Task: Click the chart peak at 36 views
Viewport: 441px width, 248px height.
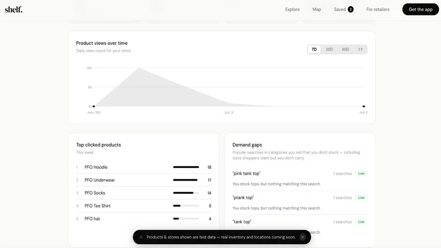Action: [x=139, y=68]
